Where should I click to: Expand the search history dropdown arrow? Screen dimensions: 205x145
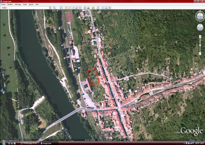tap(50, 8)
